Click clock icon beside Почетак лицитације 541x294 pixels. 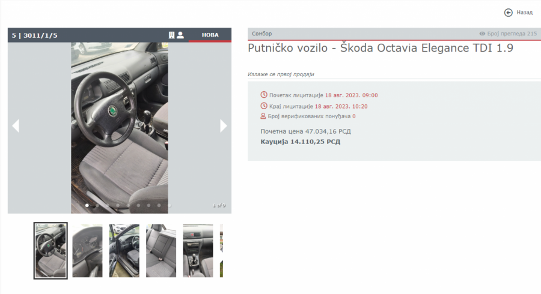point(263,95)
